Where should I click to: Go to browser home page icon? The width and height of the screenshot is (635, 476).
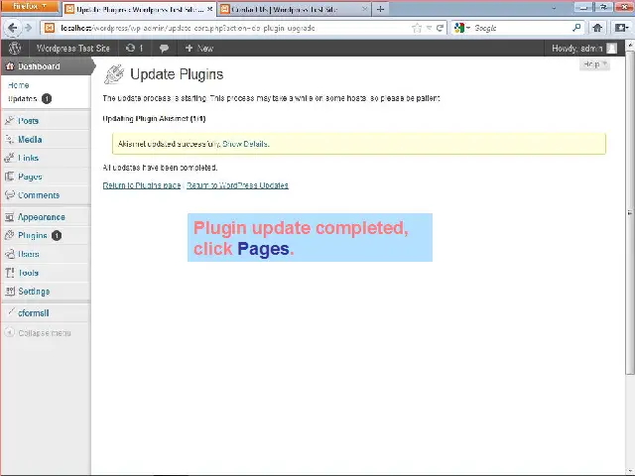pos(597,28)
